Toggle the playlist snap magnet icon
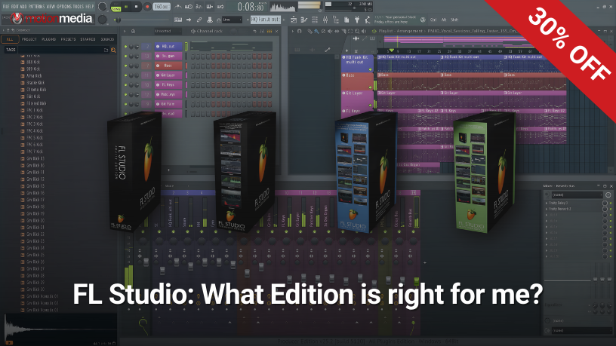 300,31
